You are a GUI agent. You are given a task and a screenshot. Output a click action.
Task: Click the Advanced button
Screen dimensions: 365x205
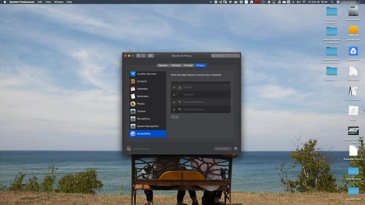coord(223,149)
